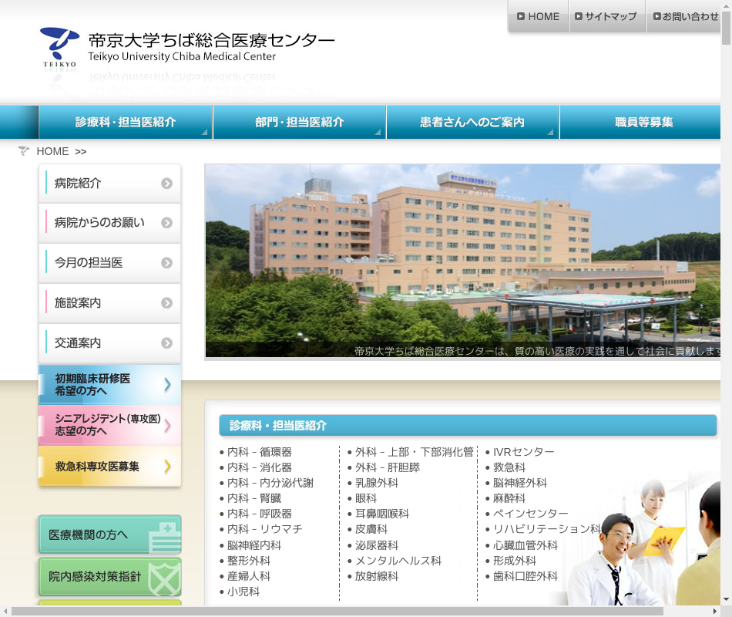
Task: Open 救急科 department link
Action: point(509,467)
